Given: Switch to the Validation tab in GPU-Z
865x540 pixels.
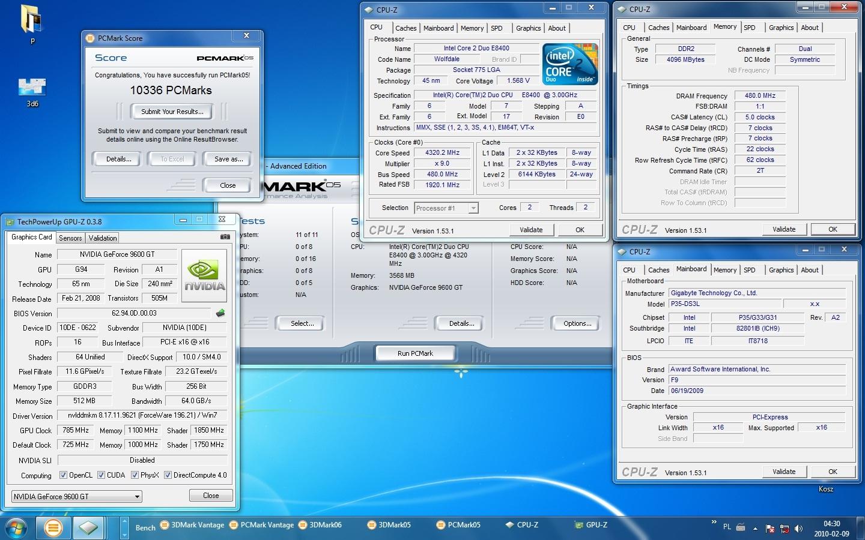Looking at the screenshot, I should click(103, 238).
